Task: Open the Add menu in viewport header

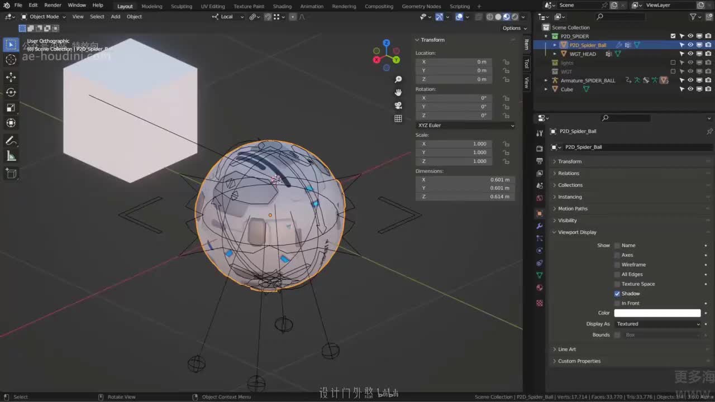Action: pyautogui.click(x=116, y=17)
